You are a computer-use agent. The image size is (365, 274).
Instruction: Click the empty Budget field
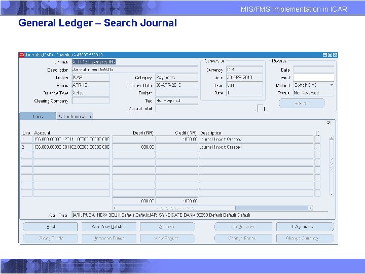point(177,93)
